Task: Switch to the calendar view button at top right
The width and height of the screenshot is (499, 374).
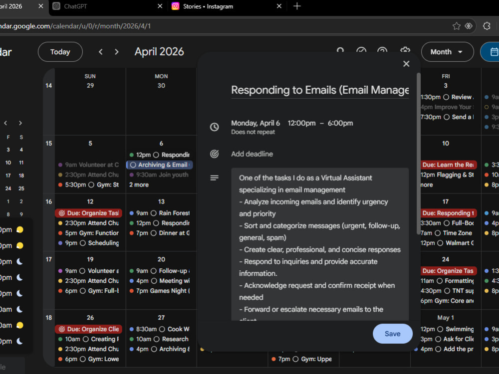Action: click(491, 52)
